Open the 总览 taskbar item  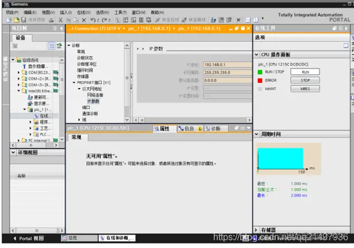[x=79, y=238]
